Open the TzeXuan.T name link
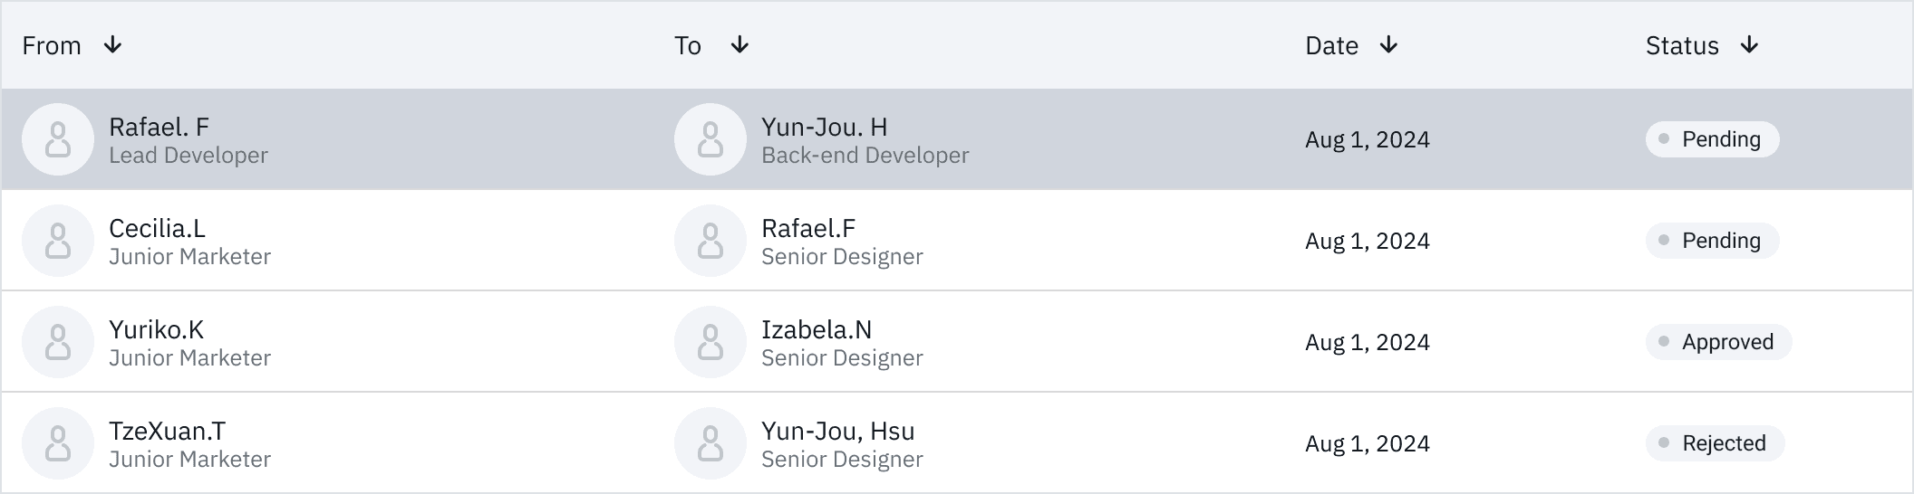Viewport: 1914px width, 494px height. [x=168, y=431]
